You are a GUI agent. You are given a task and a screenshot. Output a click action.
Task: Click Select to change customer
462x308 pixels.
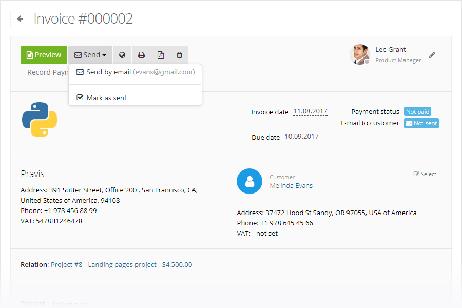(425, 174)
